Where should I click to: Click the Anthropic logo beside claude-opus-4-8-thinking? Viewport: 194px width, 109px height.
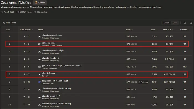tap(39, 89)
